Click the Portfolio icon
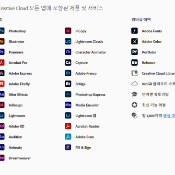 tap(134, 52)
